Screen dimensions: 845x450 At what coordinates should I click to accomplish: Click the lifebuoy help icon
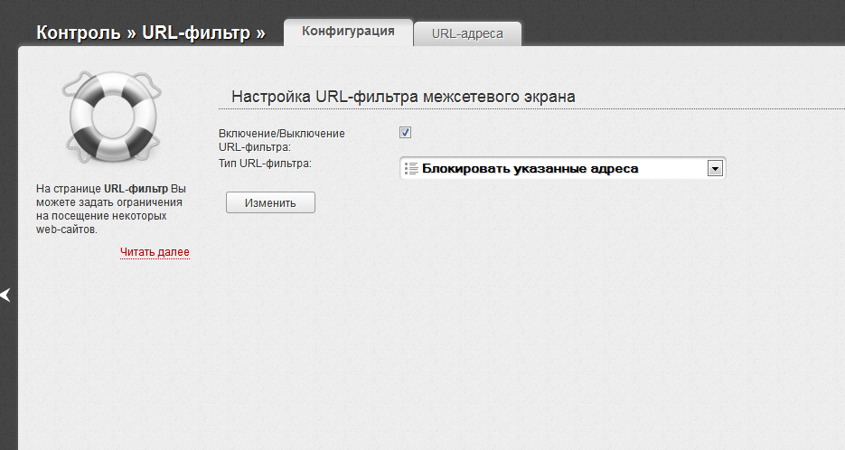point(110,117)
